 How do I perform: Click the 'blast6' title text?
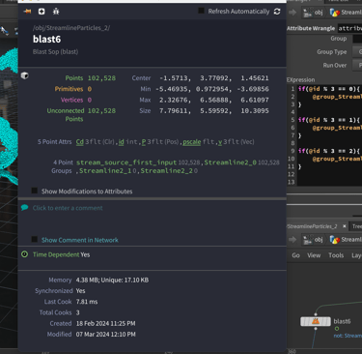pyautogui.click(x=46, y=40)
